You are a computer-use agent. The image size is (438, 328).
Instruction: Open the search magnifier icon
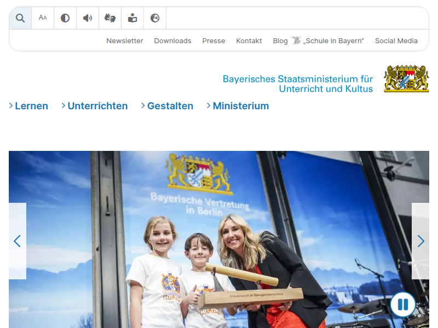20,18
